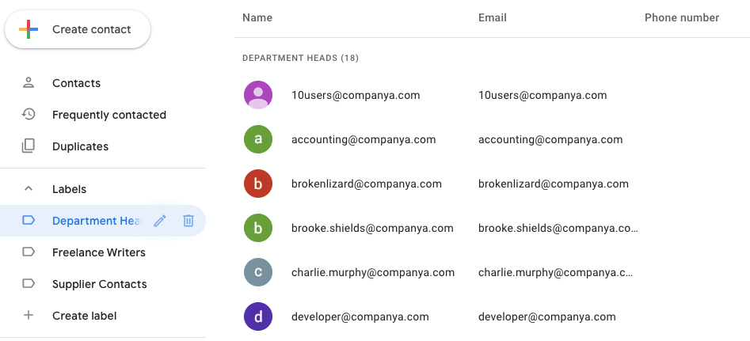The height and width of the screenshot is (341, 750).
Task: Click the 10users@companya.com email cell
Action: tap(543, 95)
